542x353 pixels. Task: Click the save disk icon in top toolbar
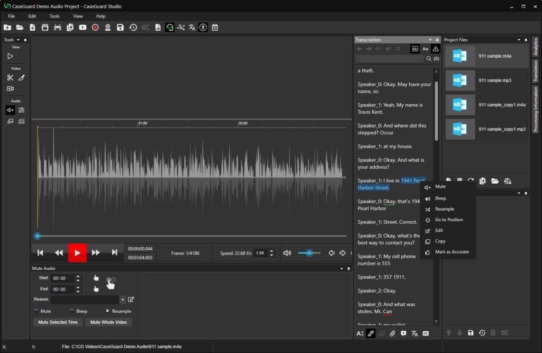coord(120,28)
